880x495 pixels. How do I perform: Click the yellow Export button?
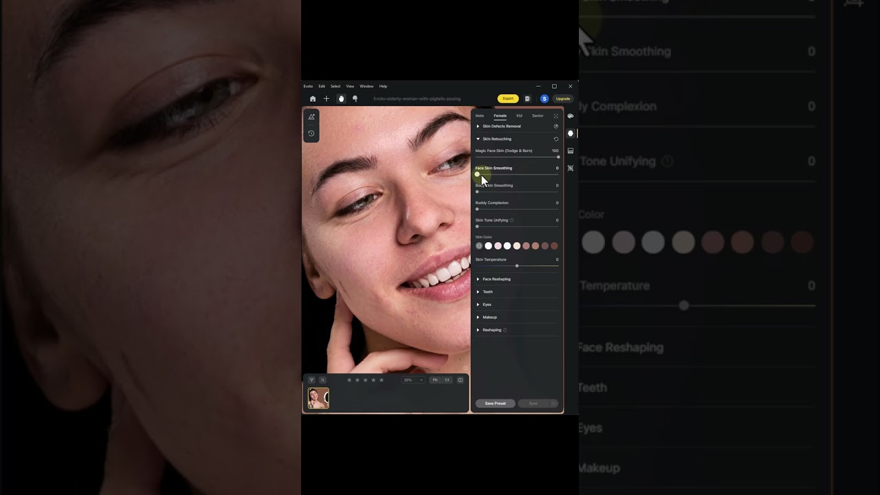[508, 99]
